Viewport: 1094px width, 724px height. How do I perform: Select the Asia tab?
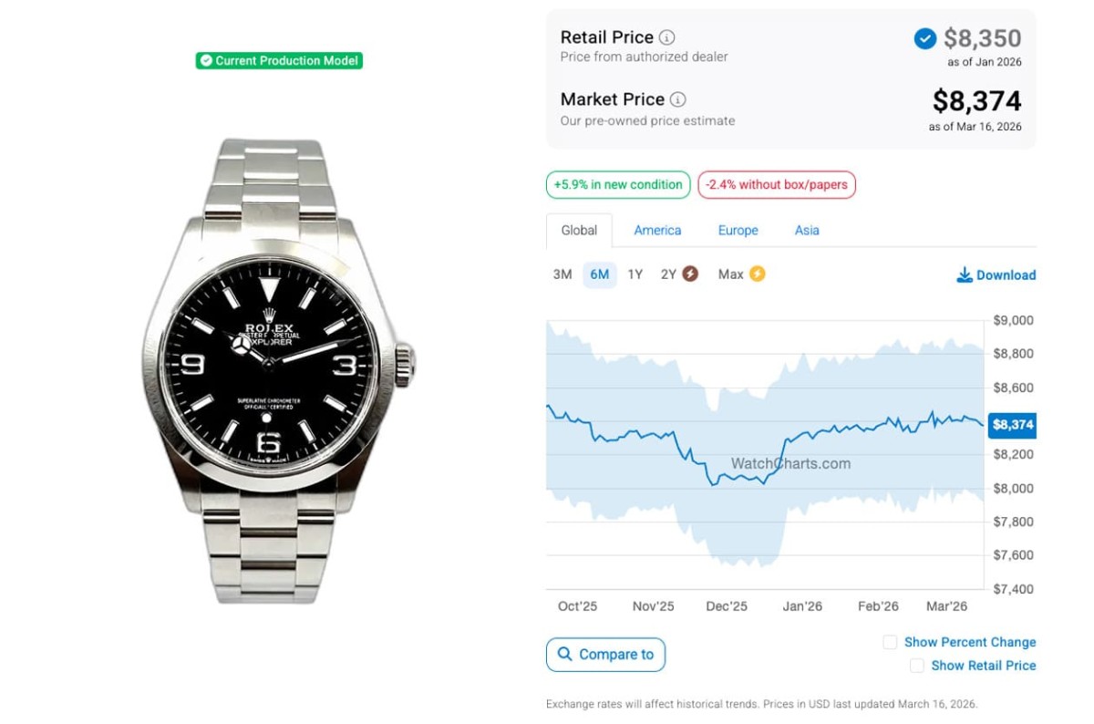pos(807,231)
